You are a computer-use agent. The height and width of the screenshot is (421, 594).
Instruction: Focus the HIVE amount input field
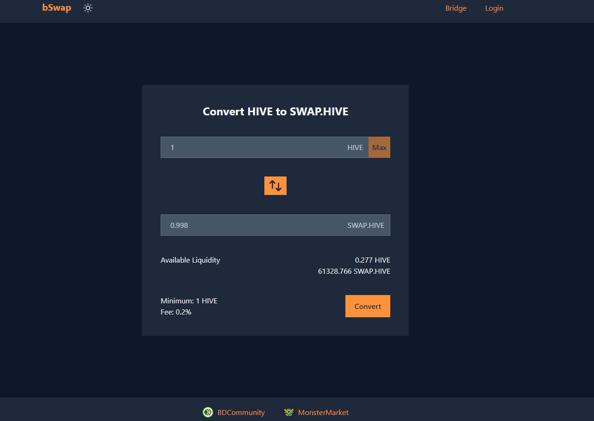point(255,147)
